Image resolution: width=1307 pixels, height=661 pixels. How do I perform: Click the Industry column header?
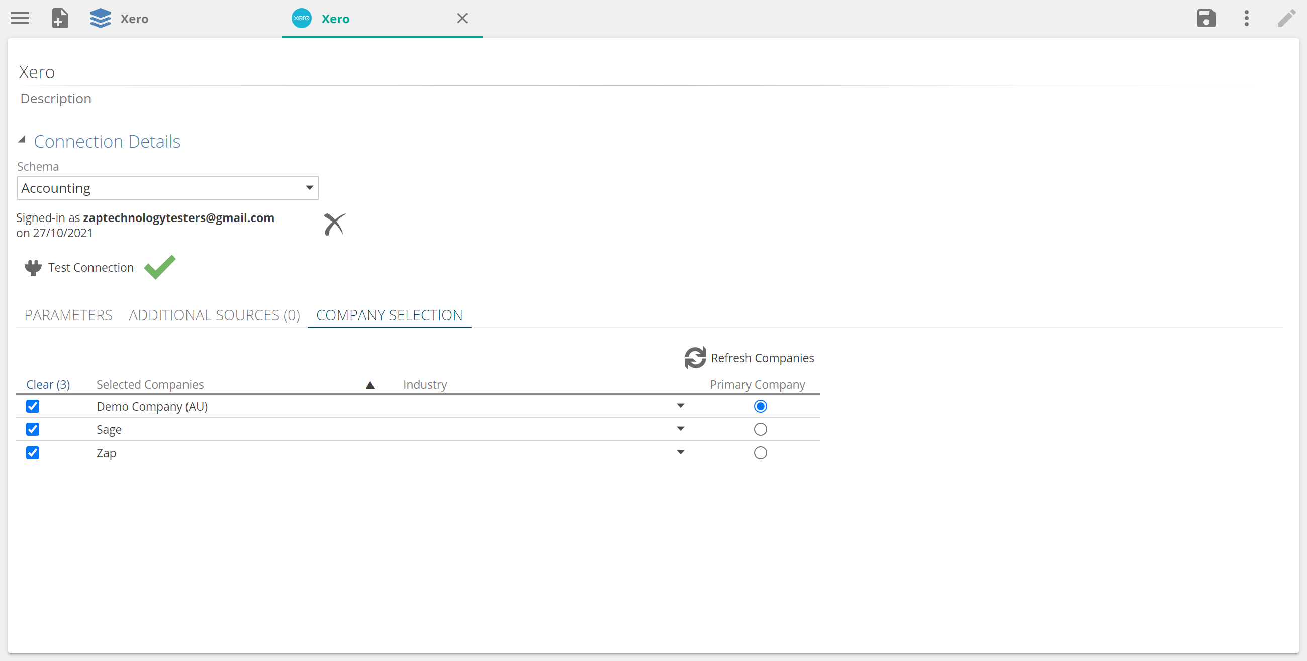(425, 385)
